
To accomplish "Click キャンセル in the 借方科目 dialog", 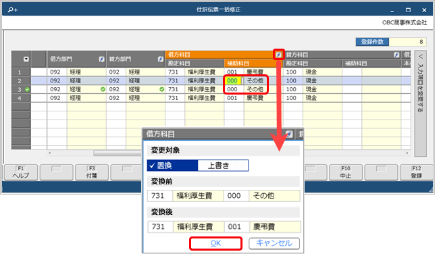I will pyautogui.click(x=274, y=243).
